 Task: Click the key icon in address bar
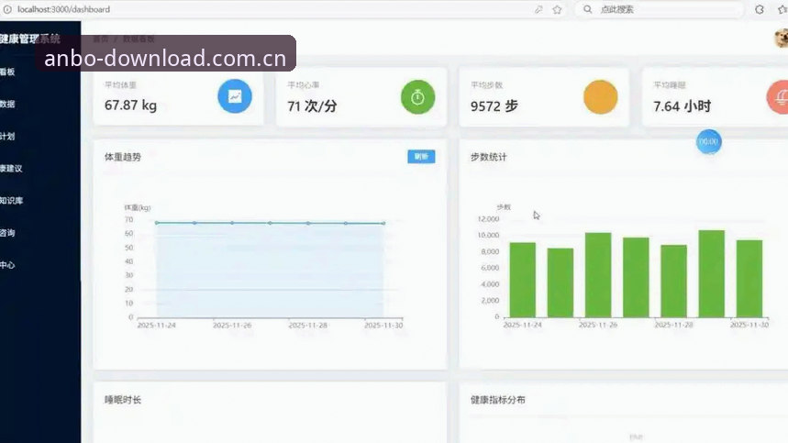coord(538,9)
